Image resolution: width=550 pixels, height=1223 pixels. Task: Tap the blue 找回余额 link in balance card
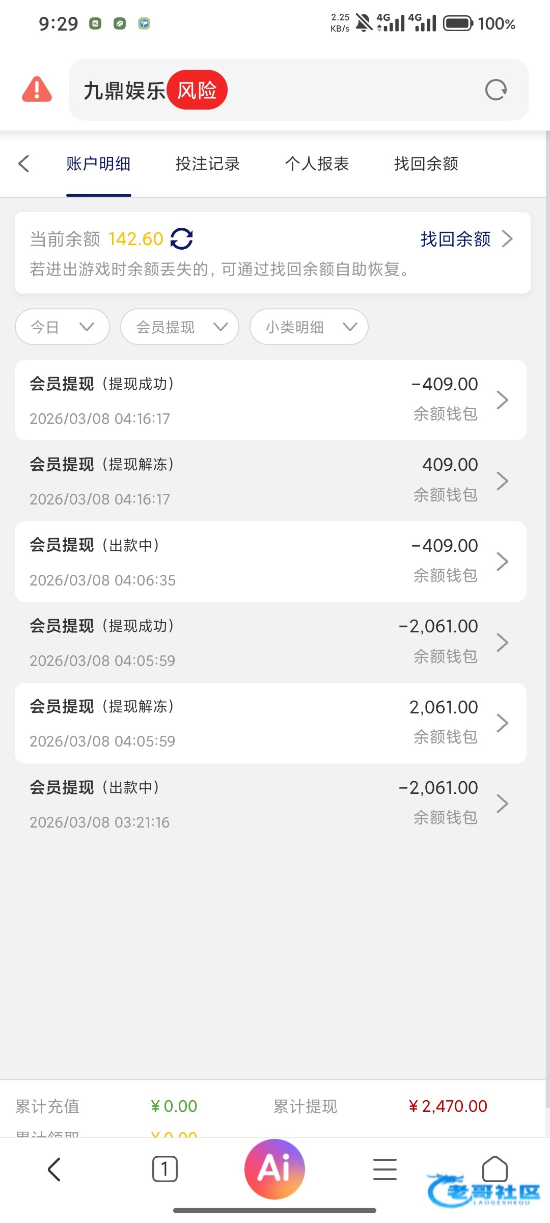click(456, 238)
